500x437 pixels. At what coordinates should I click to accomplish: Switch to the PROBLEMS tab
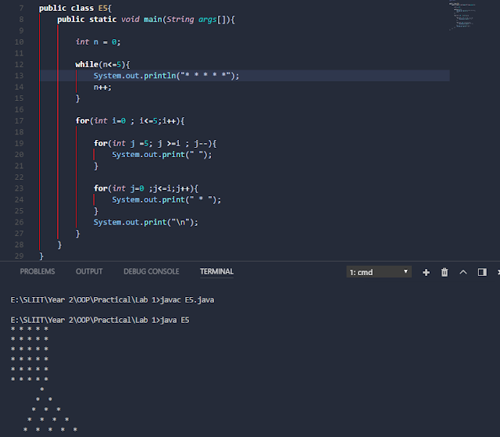pyautogui.click(x=37, y=271)
